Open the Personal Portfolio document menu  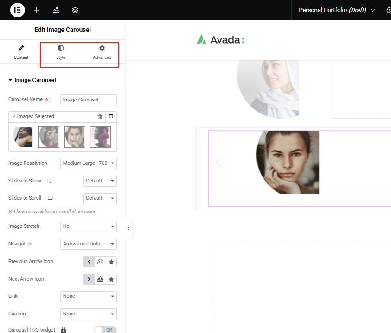pyautogui.click(x=337, y=10)
